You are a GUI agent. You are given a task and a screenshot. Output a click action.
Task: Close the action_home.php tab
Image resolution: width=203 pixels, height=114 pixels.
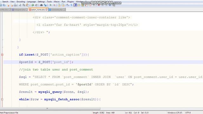tap(46, 10)
